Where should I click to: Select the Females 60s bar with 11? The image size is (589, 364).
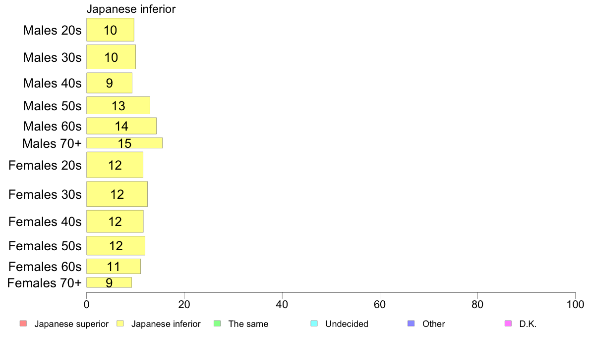point(114,266)
